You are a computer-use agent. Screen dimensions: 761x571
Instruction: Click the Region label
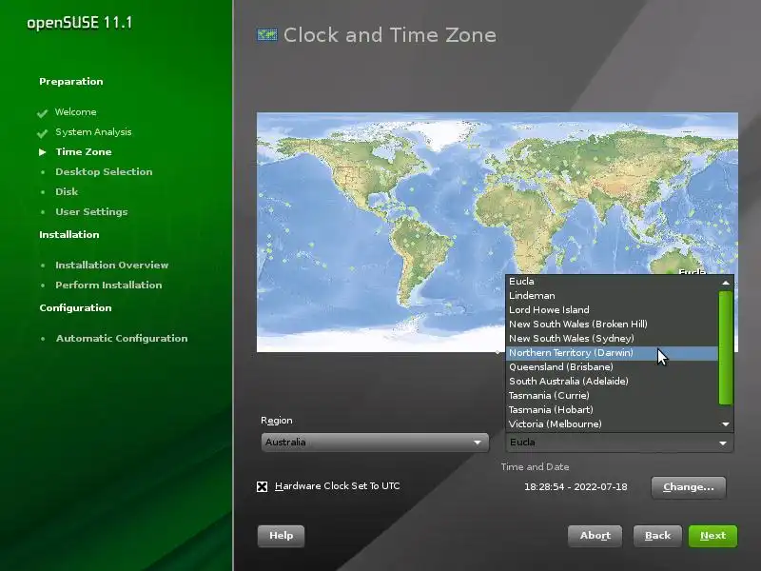pyautogui.click(x=277, y=421)
